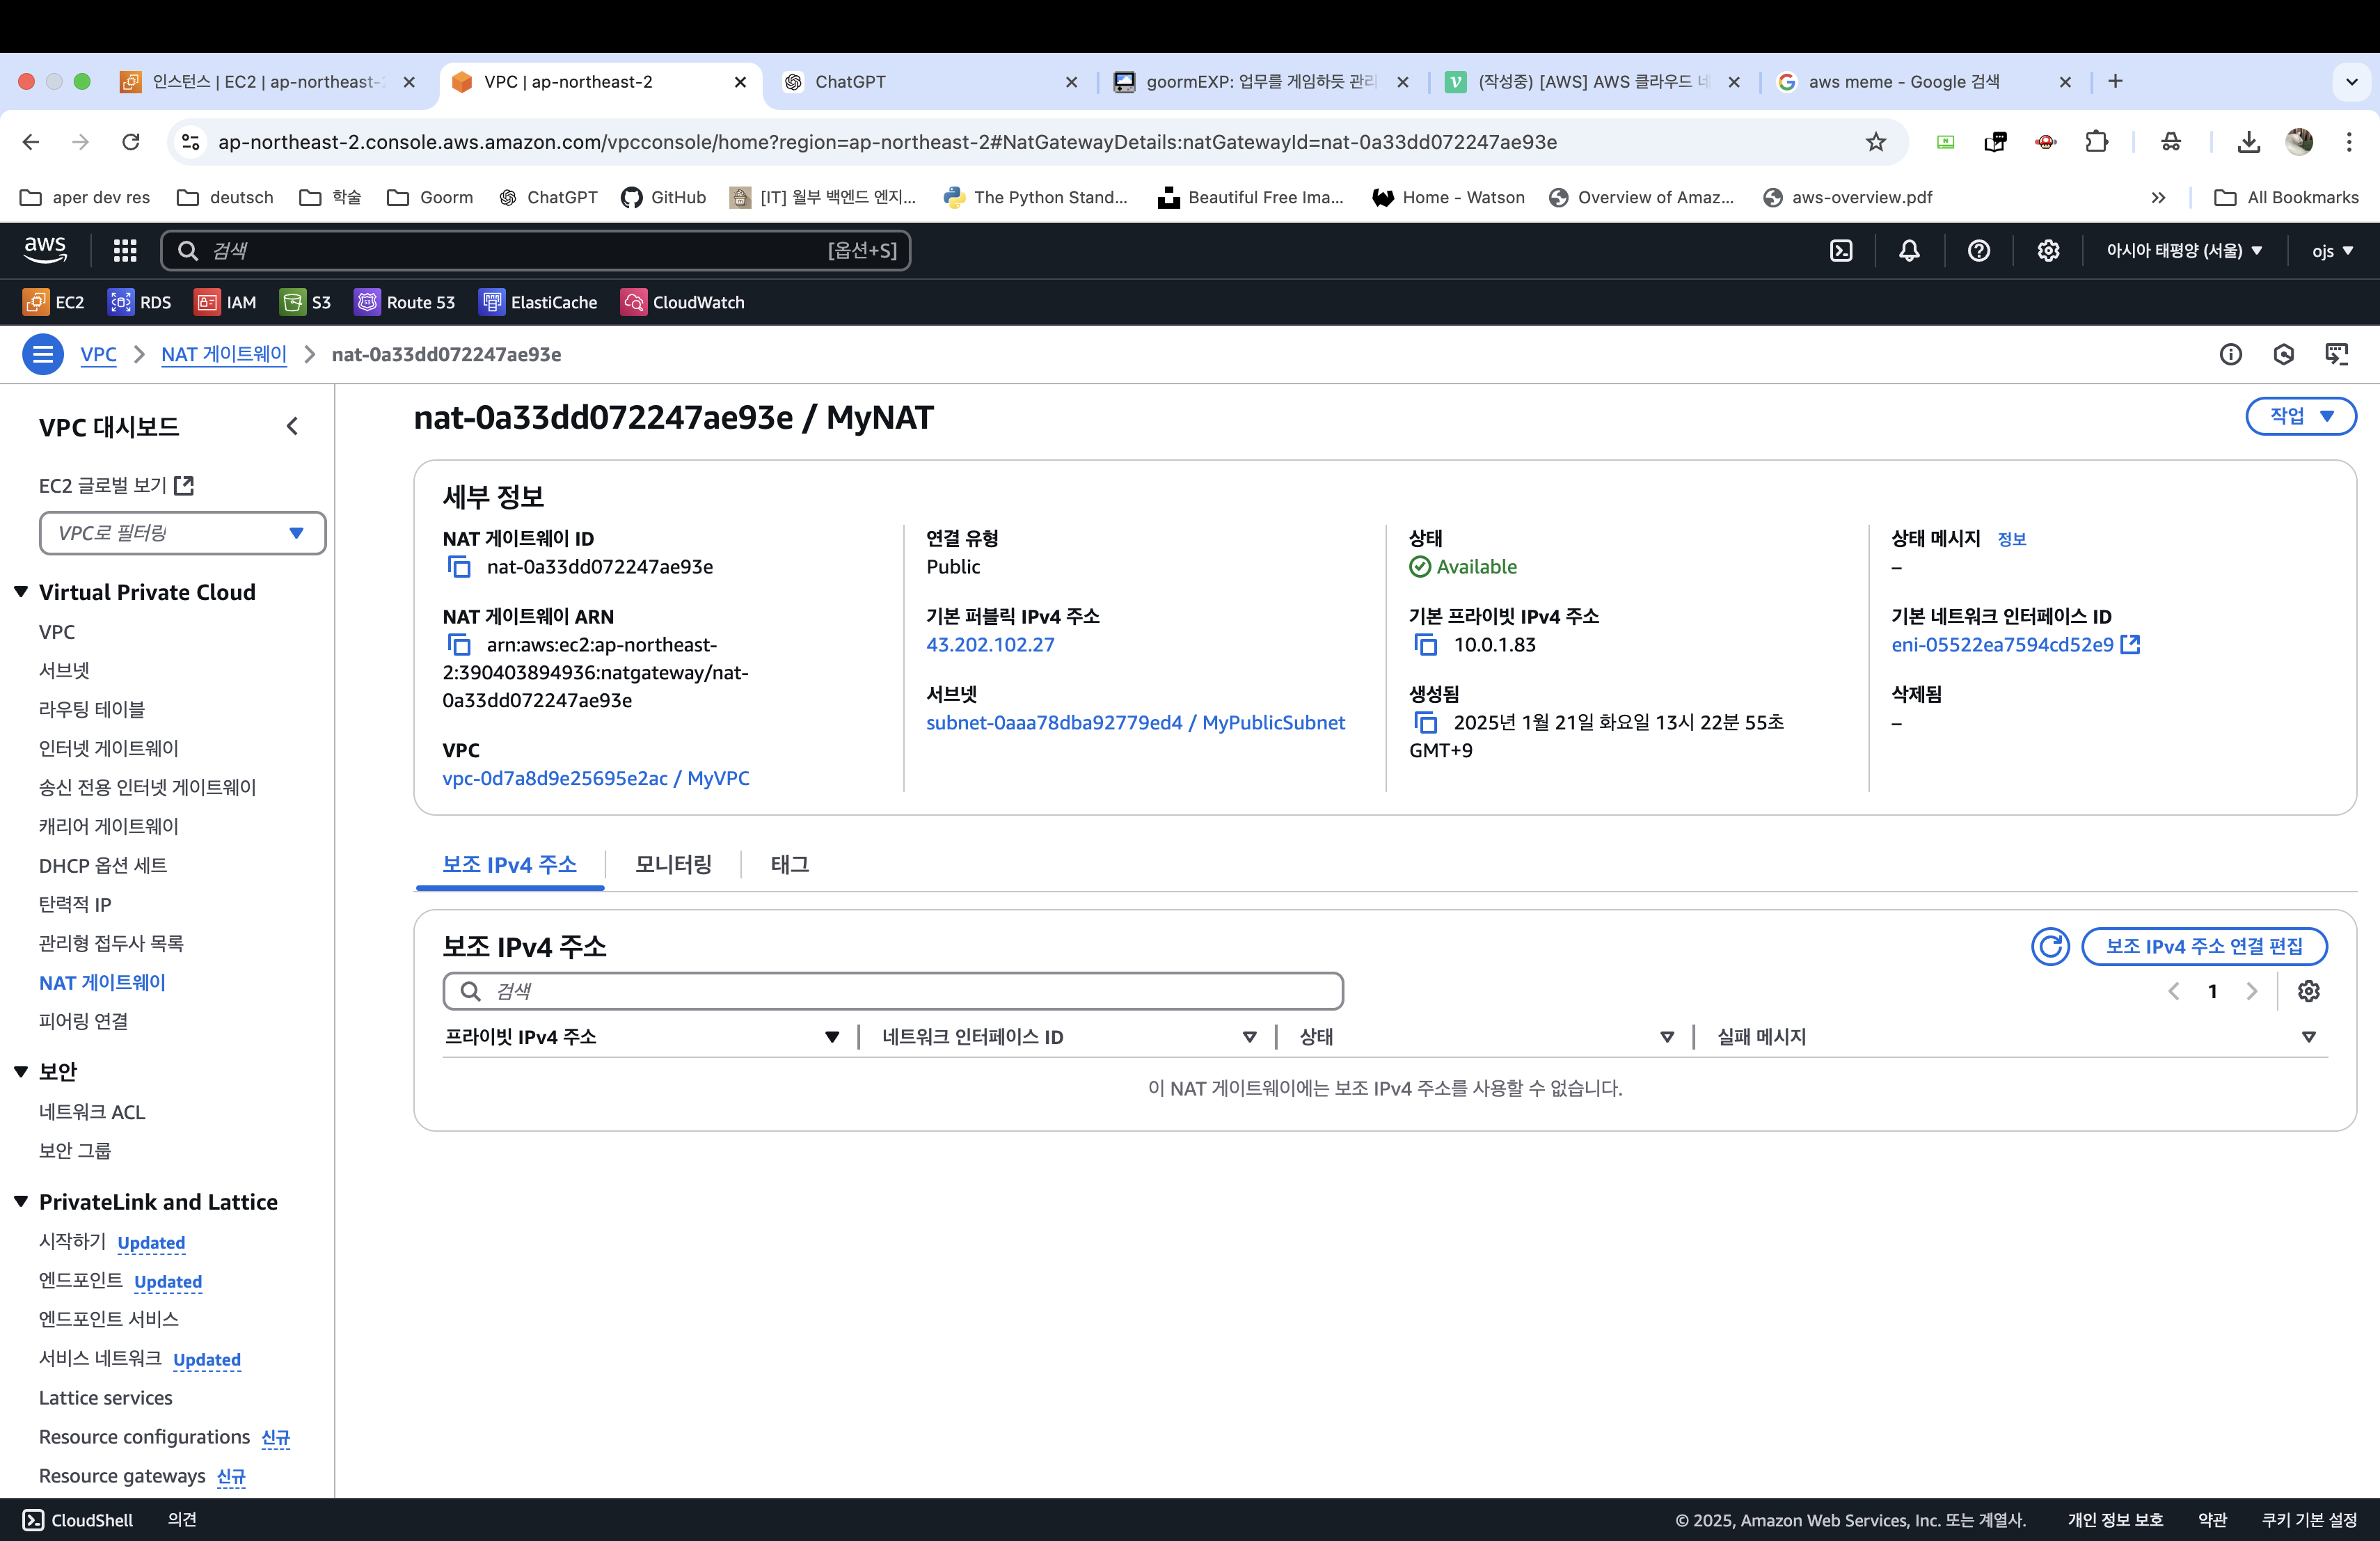Open the MyVPC link
2380x1541 pixels.
pos(596,778)
